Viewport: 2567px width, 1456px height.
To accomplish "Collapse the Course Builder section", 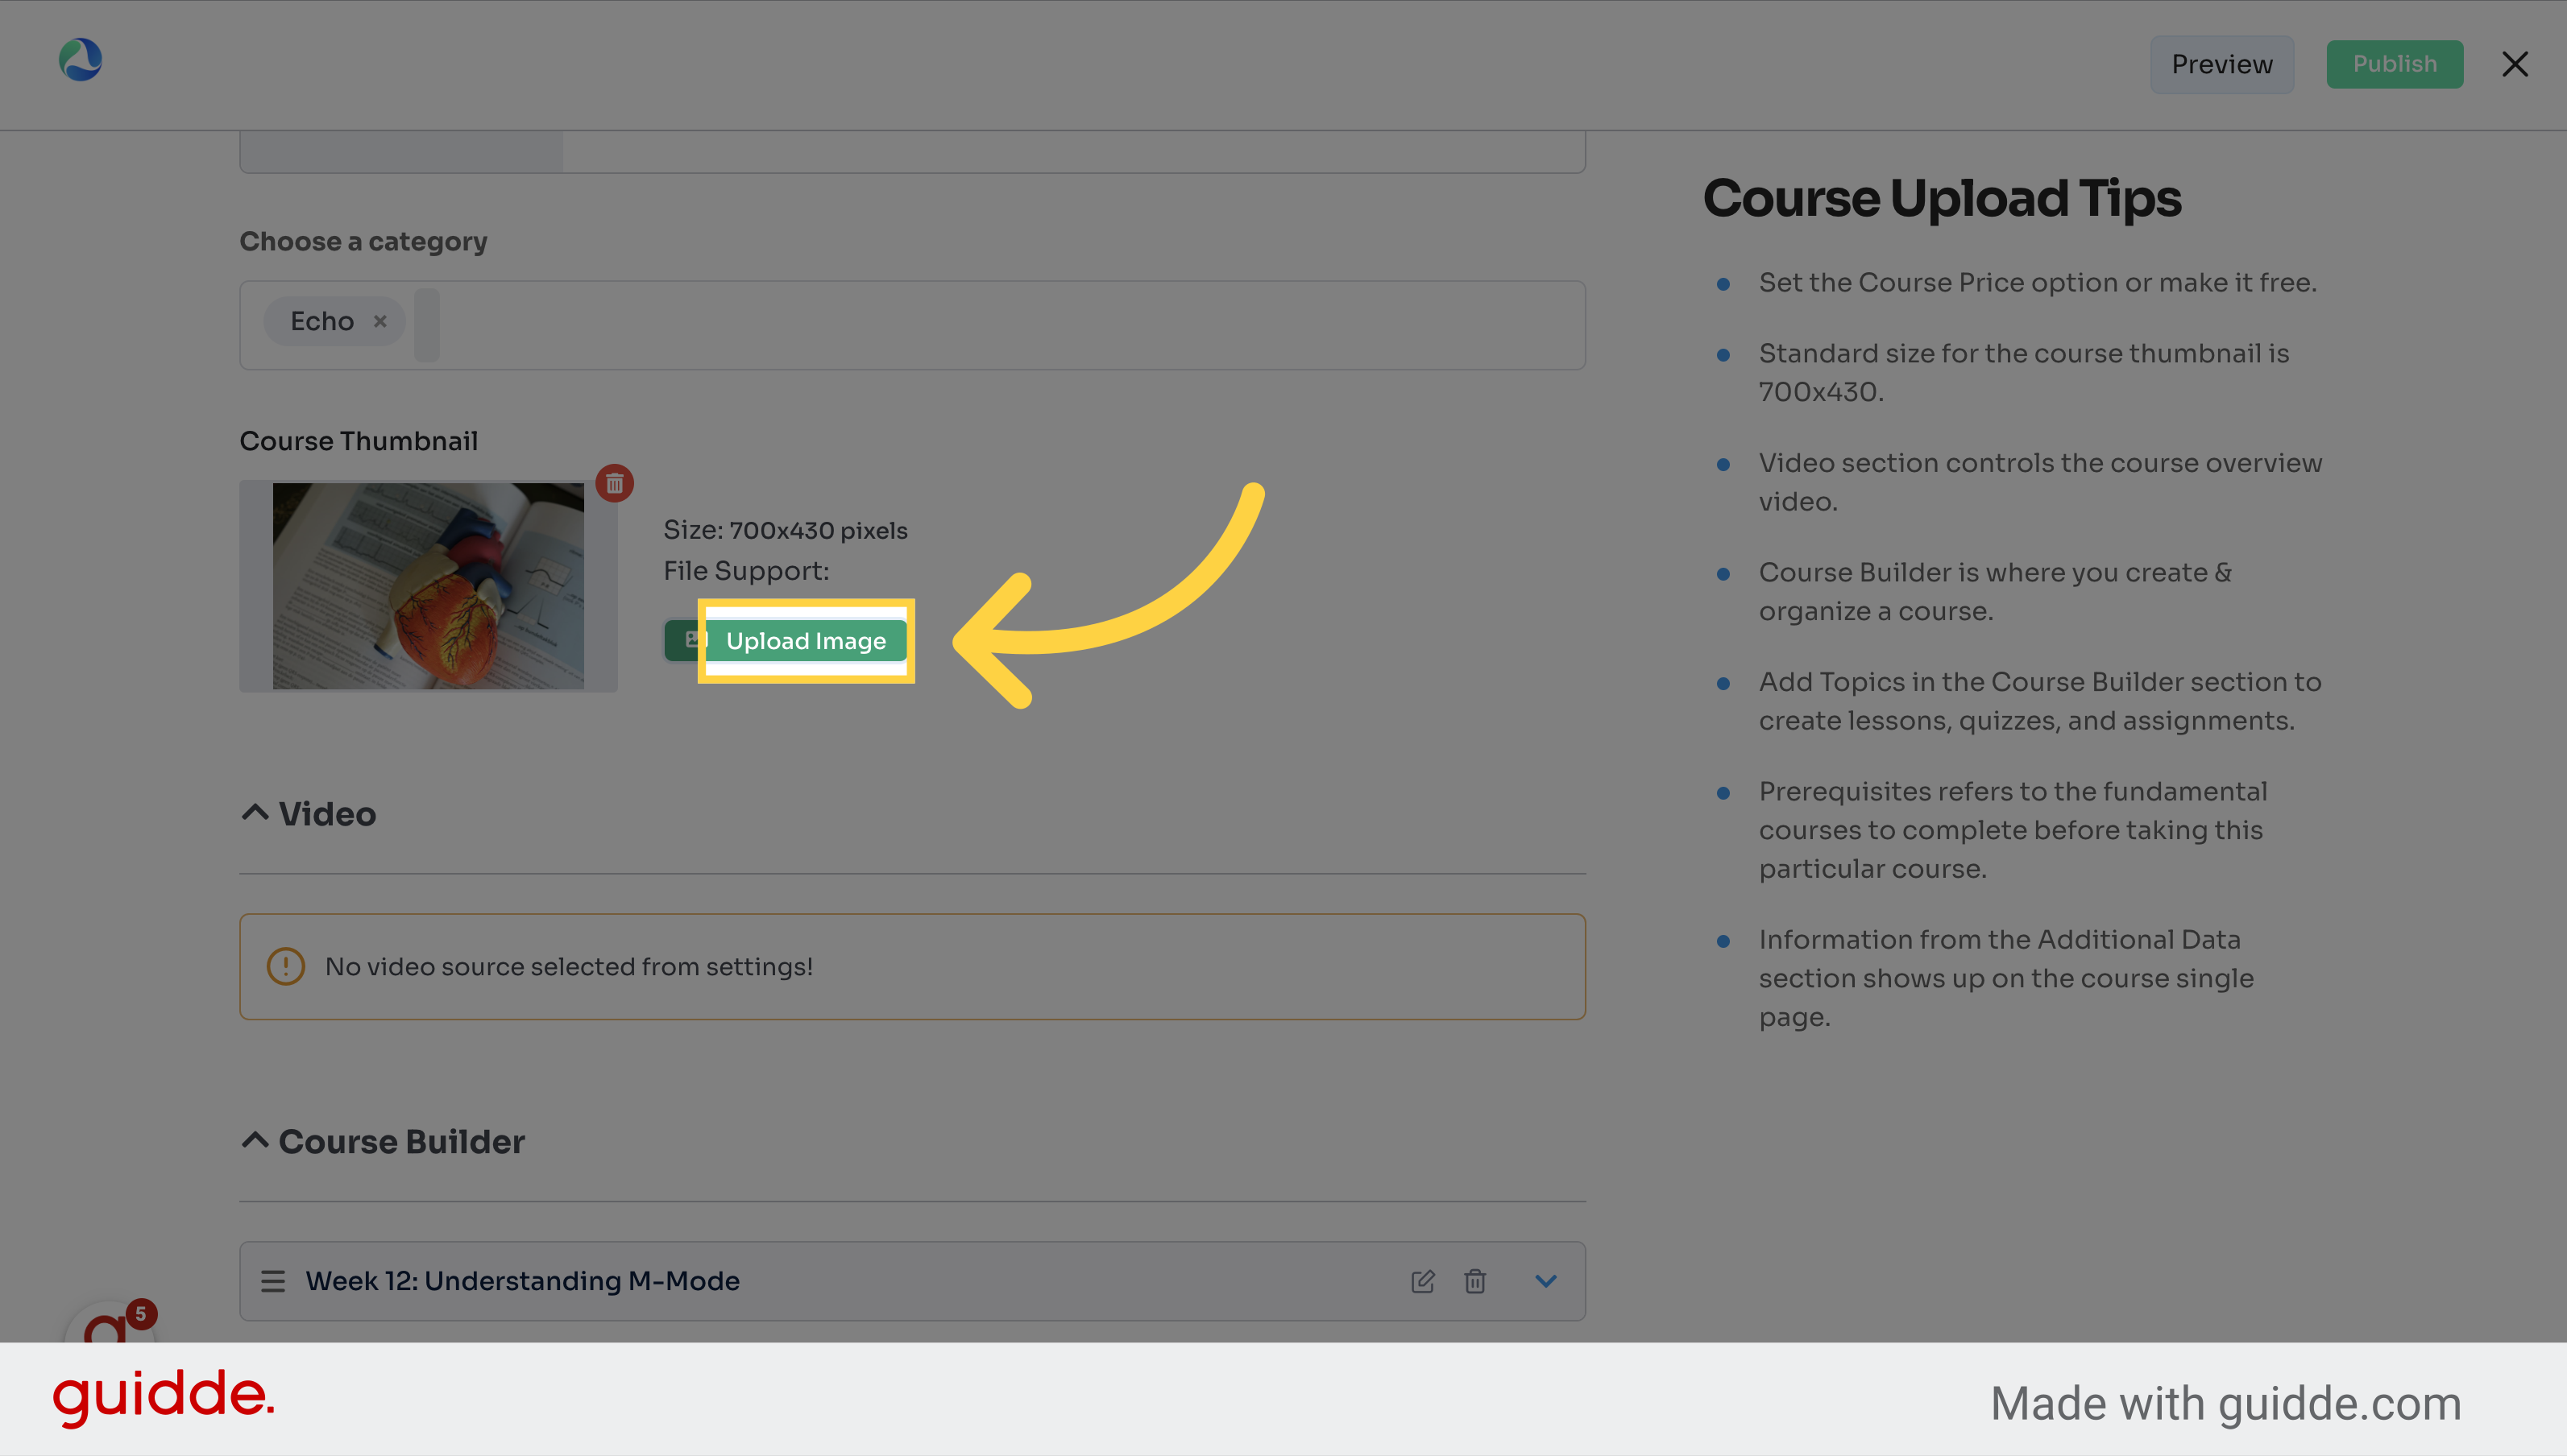I will tap(255, 1142).
